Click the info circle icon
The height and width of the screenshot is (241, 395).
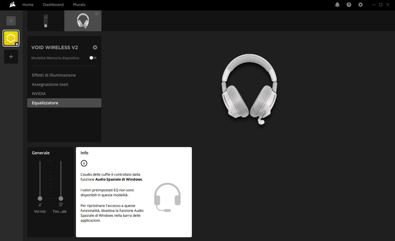pyautogui.click(x=84, y=163)
